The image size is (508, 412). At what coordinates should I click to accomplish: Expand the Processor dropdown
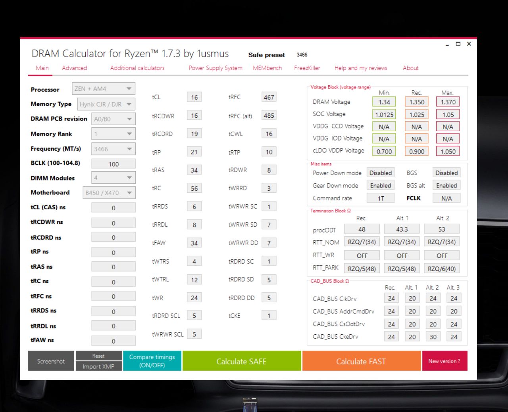pyautogui.click(x=103, y=88)
